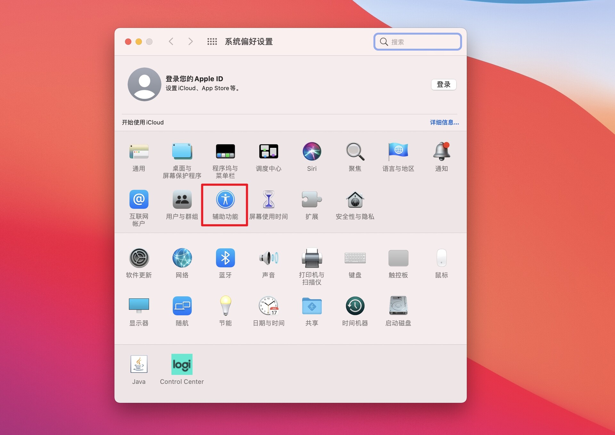Click the 登录 button for Apple ID
The image size is (615, 435).
tap(444, 84)
